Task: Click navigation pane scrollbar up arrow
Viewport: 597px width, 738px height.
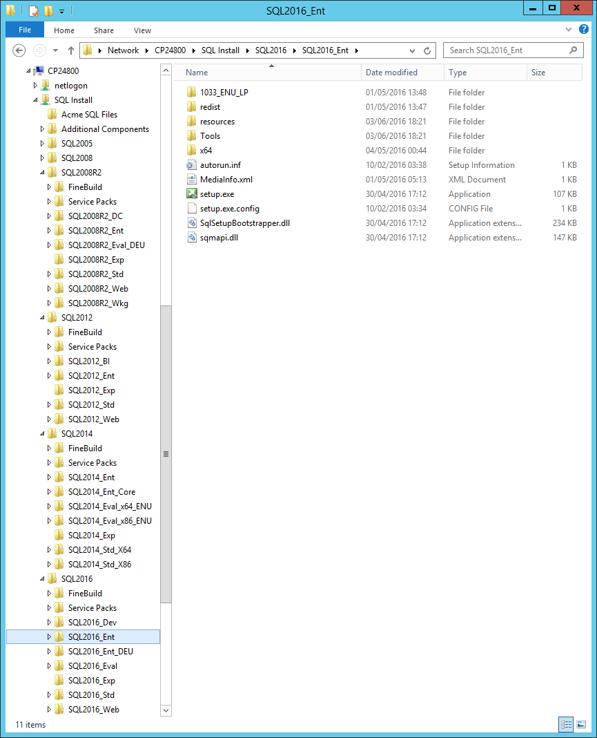Action: pos(166,70)
